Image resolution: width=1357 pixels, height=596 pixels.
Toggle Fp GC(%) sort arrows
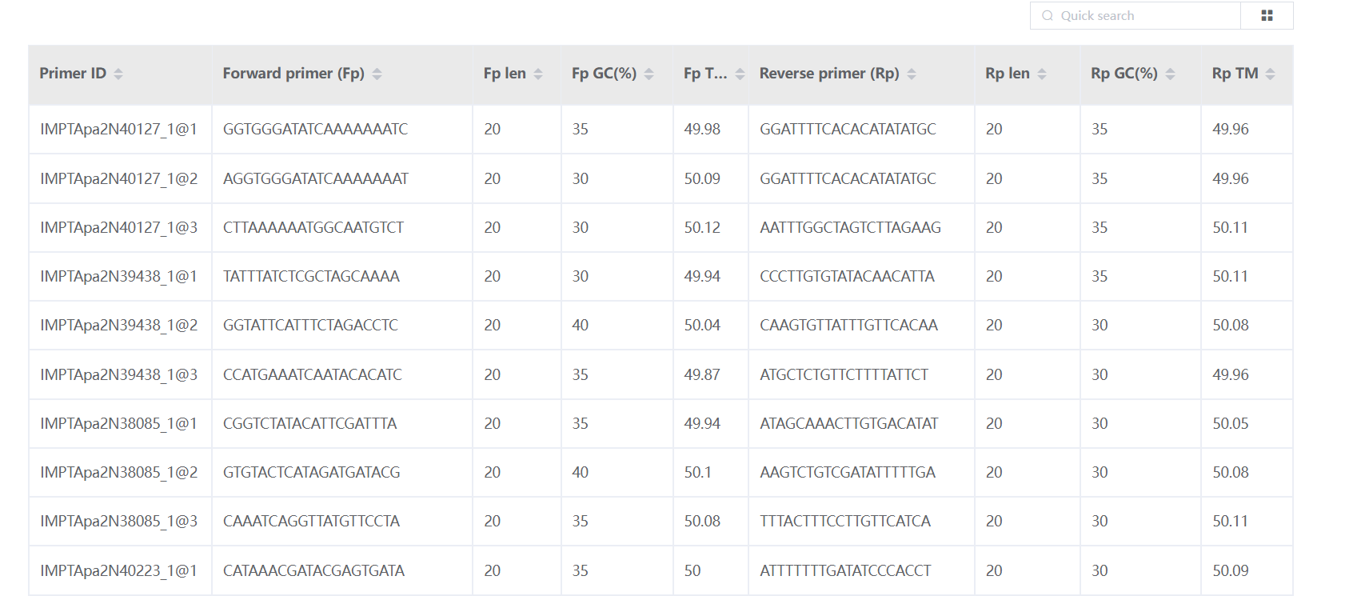tap(649, 74)
